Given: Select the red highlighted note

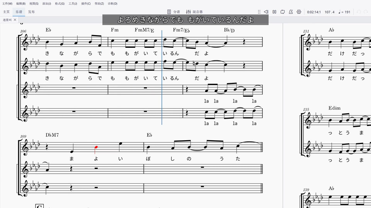Looking at the screenshot, I should click(96, 148).
